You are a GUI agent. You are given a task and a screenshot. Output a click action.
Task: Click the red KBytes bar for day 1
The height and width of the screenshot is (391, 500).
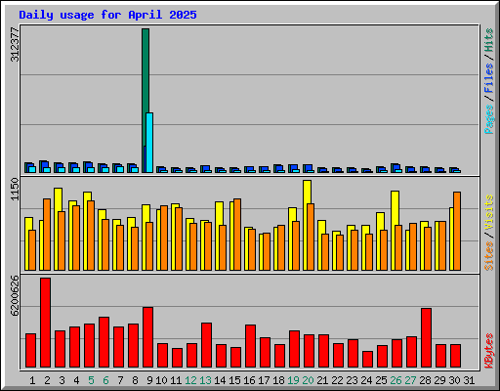coord(30,351)
